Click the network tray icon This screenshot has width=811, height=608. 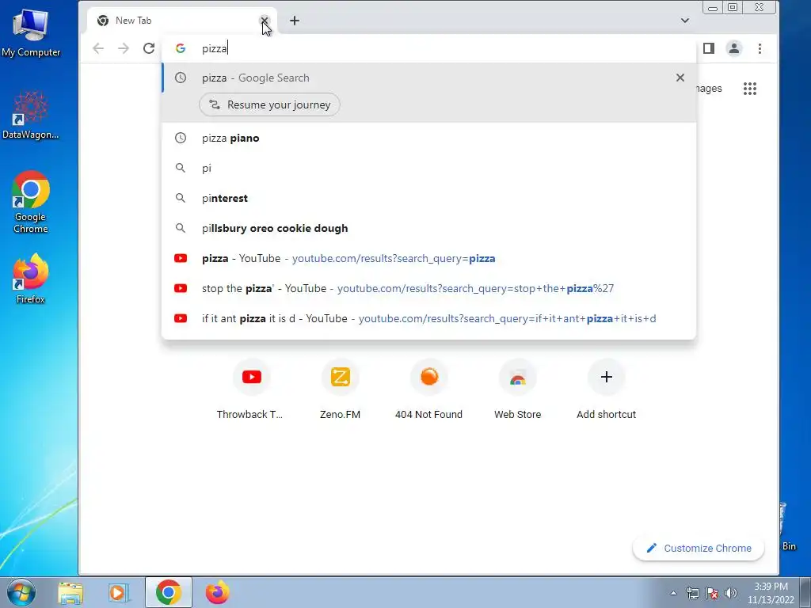click(692, 593)
